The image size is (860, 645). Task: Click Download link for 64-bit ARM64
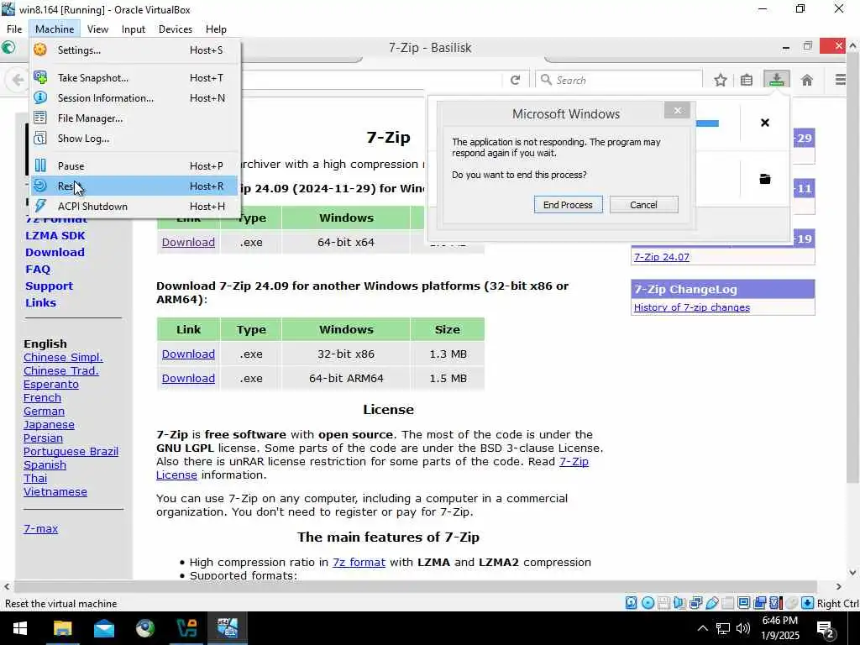coord(188,378)
